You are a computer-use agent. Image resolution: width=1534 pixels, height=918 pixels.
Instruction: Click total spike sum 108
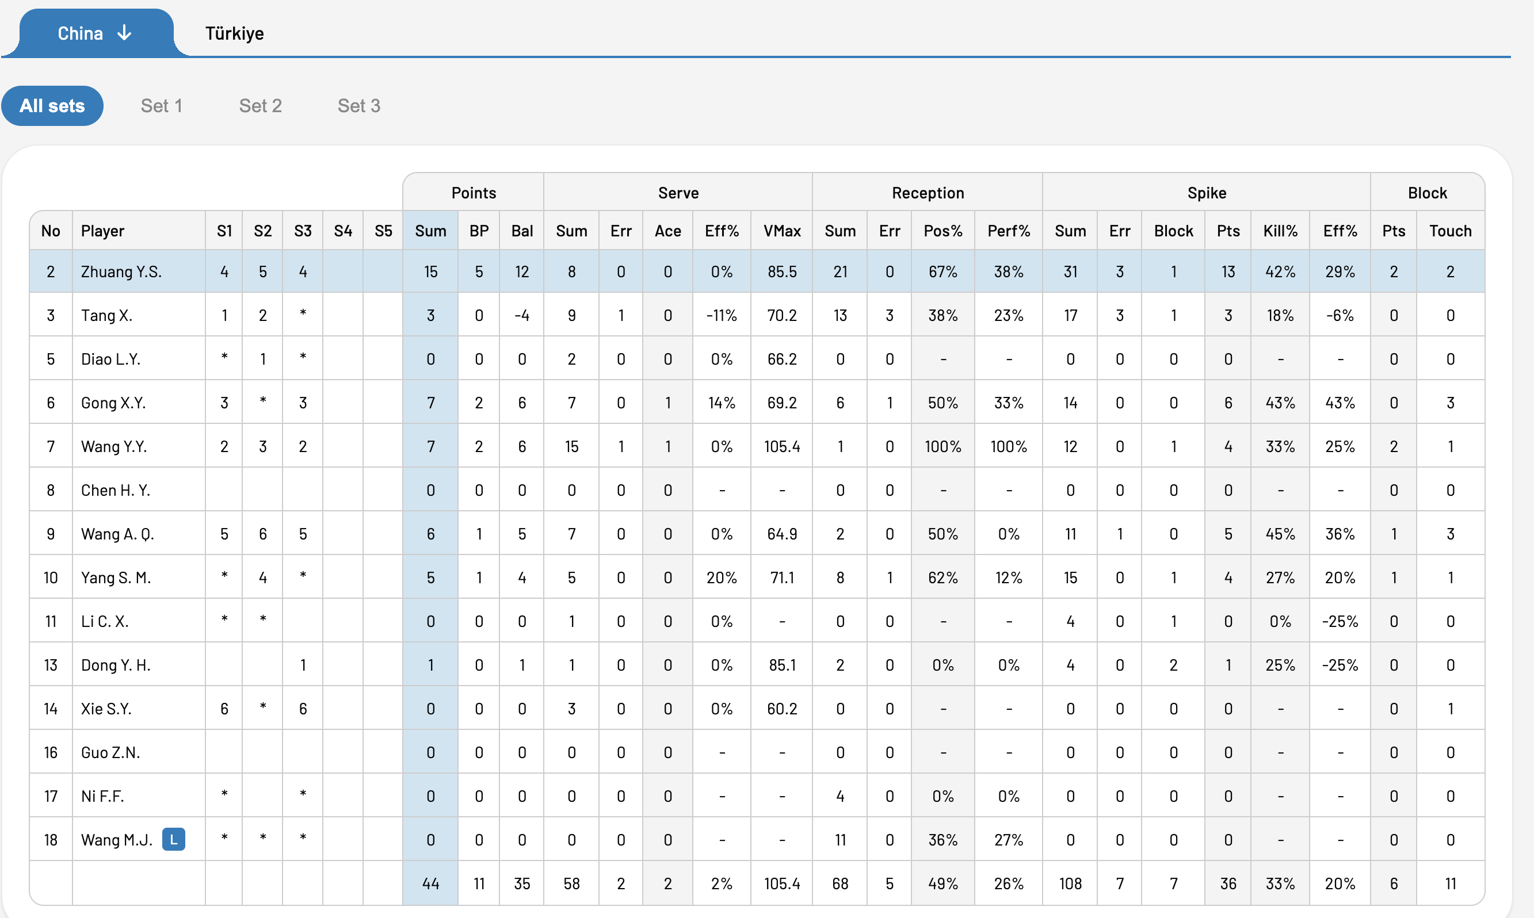(1070, 883)
